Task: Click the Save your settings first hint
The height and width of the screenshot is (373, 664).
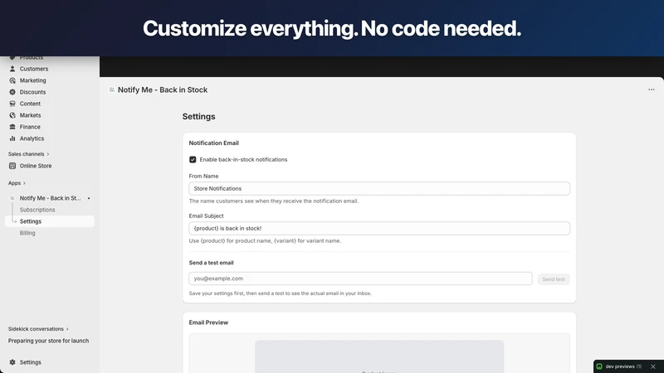Action: [280, 293]
